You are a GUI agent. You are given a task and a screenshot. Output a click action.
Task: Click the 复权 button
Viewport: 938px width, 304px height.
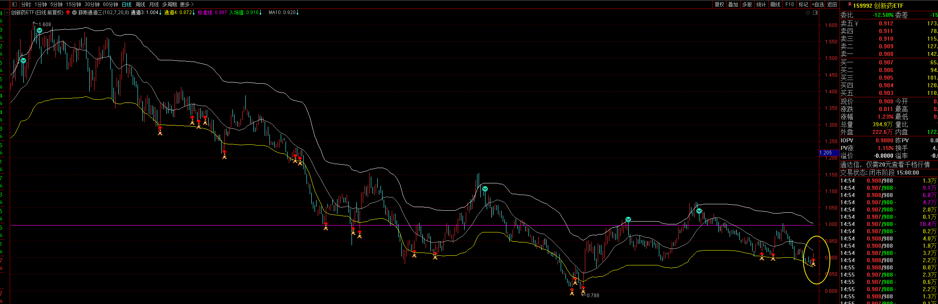click(719, 4)
